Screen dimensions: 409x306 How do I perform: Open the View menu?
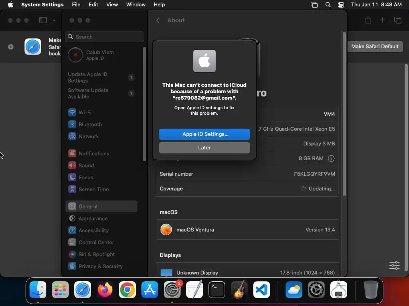pyautogui.click(x=112, y=5)
